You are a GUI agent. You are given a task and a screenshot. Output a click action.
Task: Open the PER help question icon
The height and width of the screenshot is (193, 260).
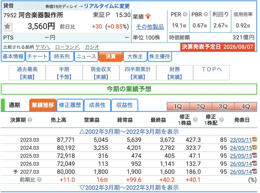[185, 14]
